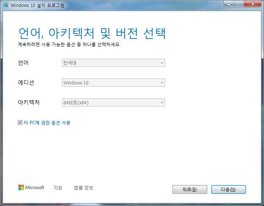Click the 아키텍처 label

[29, 102]
